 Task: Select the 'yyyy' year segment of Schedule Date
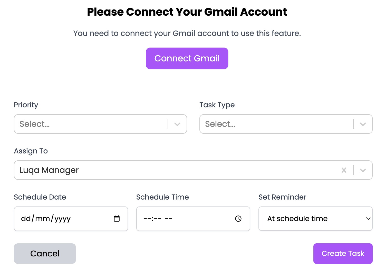[62, 219]
